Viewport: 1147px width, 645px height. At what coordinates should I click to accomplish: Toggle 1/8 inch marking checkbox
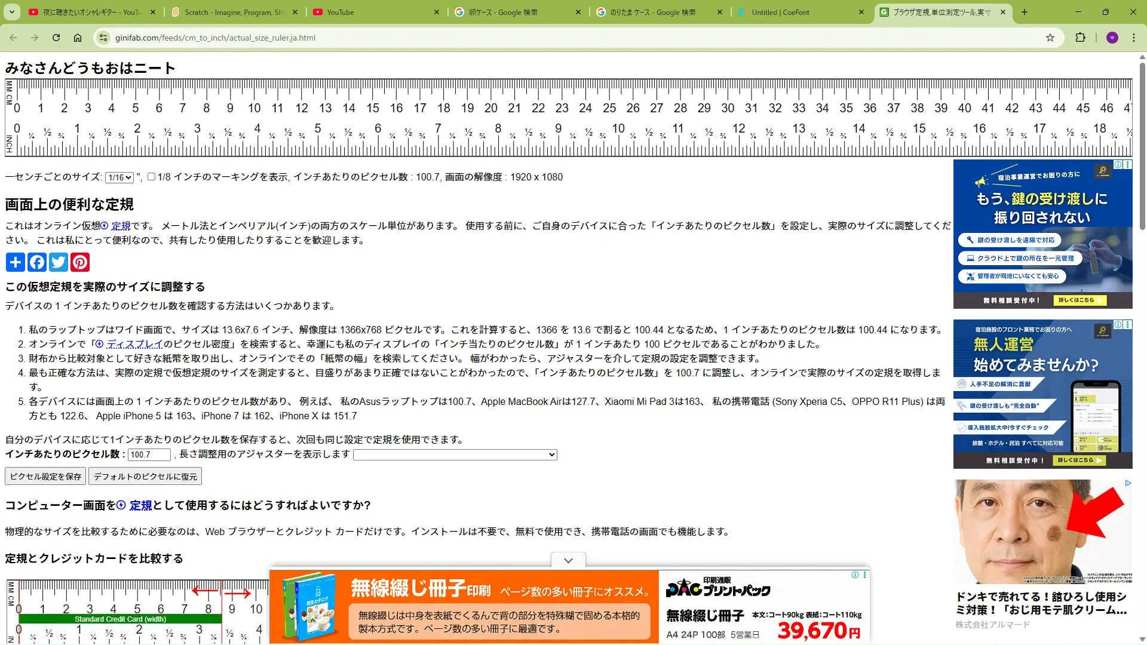tap(151, 177)
